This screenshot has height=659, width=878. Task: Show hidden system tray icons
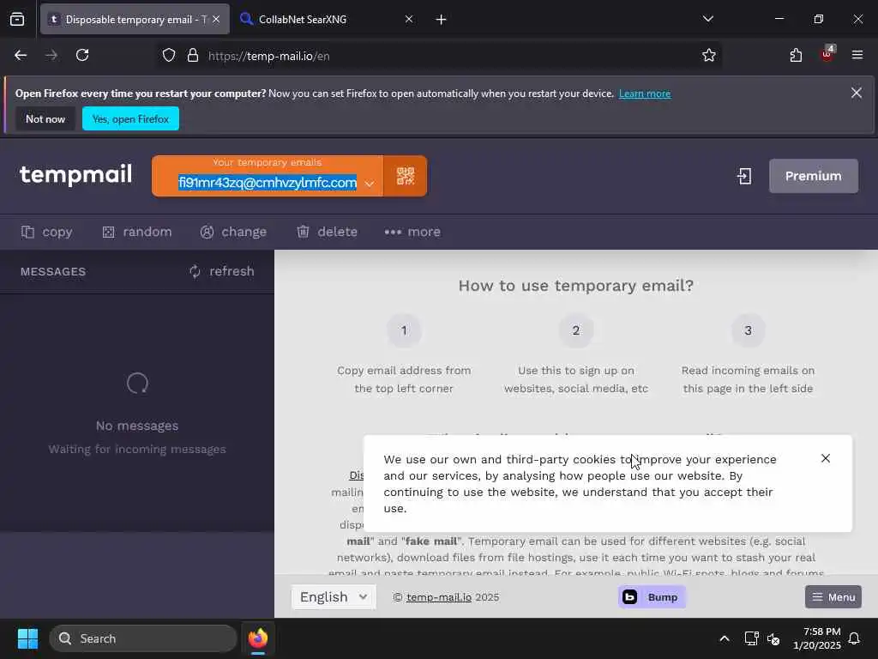point(724,638)
